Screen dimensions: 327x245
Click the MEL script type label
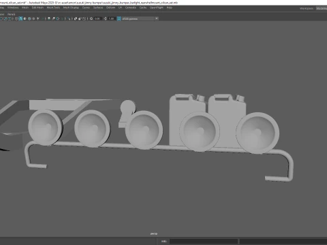[164, 241]
